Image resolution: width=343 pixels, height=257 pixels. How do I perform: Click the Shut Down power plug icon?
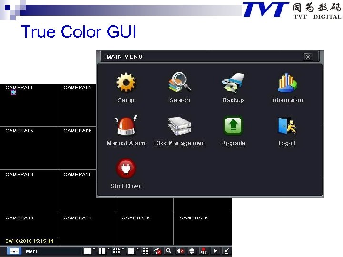click(x=126, y=168)
